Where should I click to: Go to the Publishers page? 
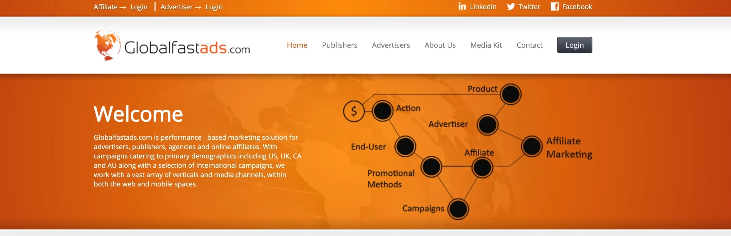coord(340,45)
